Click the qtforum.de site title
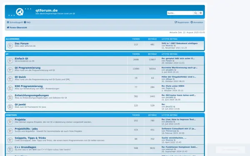The height and width of the screenshot is (156, 250). pyautogui.click(x=47, y=10)
